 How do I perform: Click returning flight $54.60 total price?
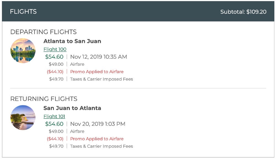coord(54,124)
